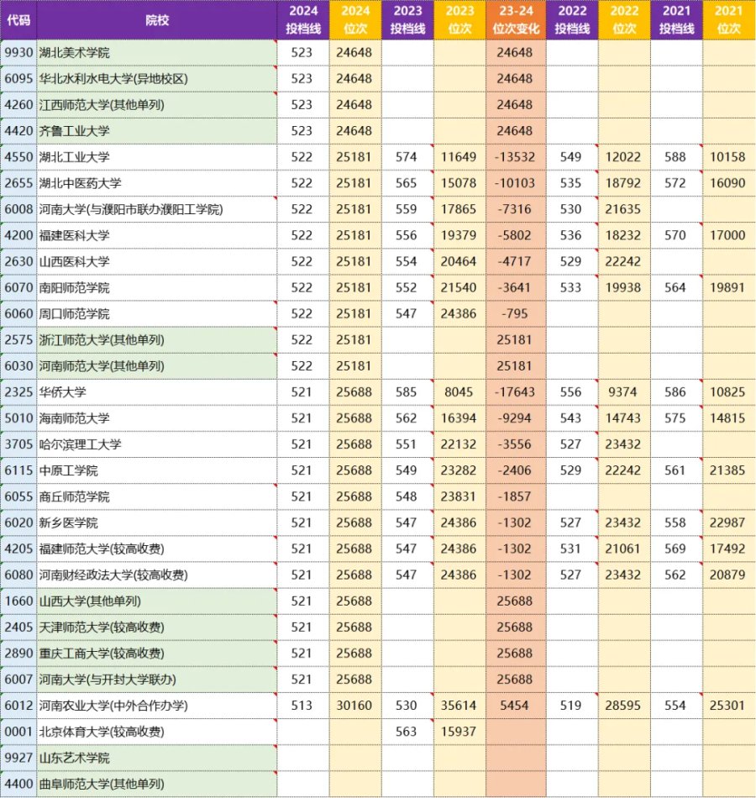Select the 河南师范大学(其他单列) cell

(x=157, y=366)
